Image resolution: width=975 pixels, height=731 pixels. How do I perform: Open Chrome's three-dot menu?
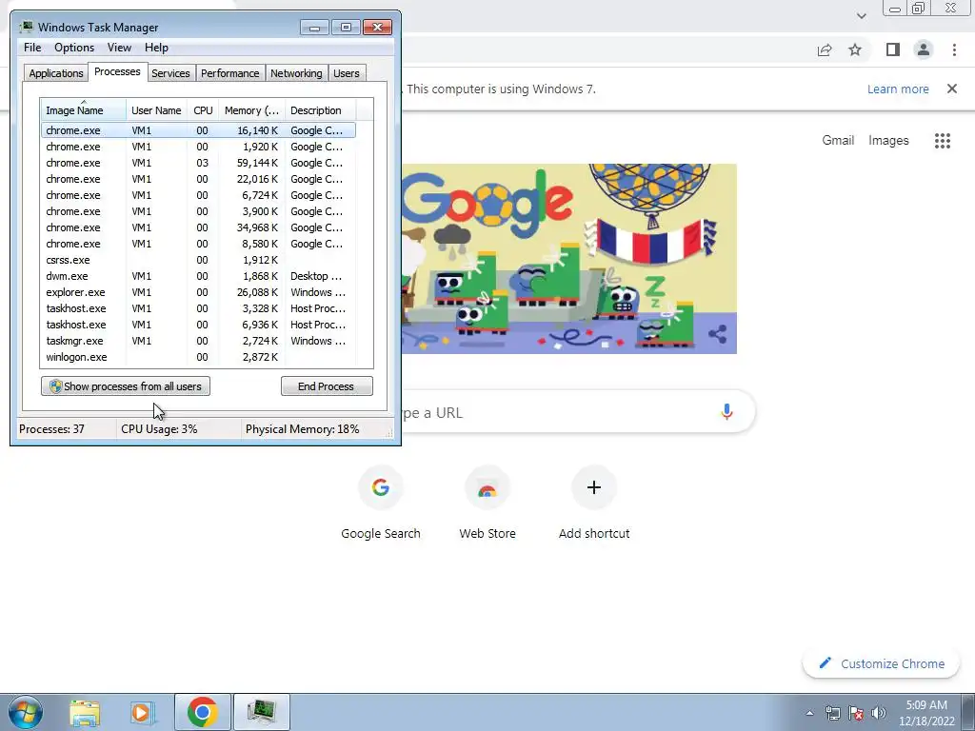(954, 49)
